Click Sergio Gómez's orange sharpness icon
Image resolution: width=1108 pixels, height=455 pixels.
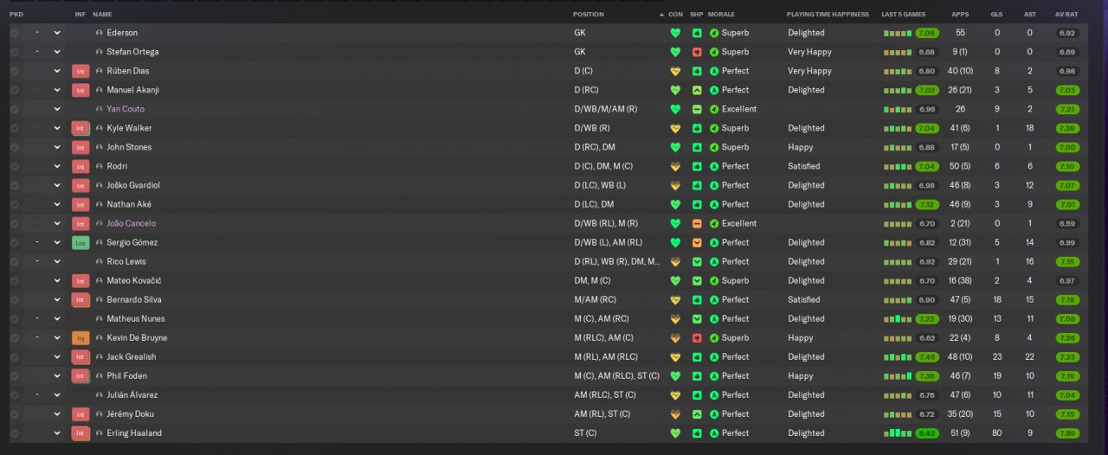click(x=697, y=242)
